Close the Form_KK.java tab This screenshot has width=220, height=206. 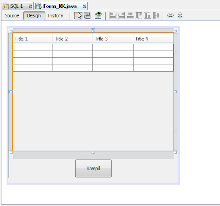coord(85,6)
